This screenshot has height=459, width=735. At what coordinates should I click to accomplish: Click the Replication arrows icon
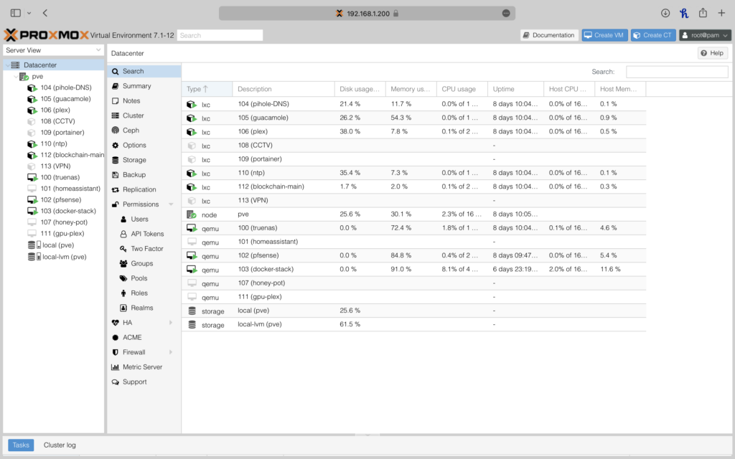116,189
